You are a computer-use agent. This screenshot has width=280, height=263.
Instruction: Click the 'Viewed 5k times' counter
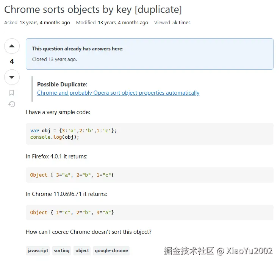(181, 23)
